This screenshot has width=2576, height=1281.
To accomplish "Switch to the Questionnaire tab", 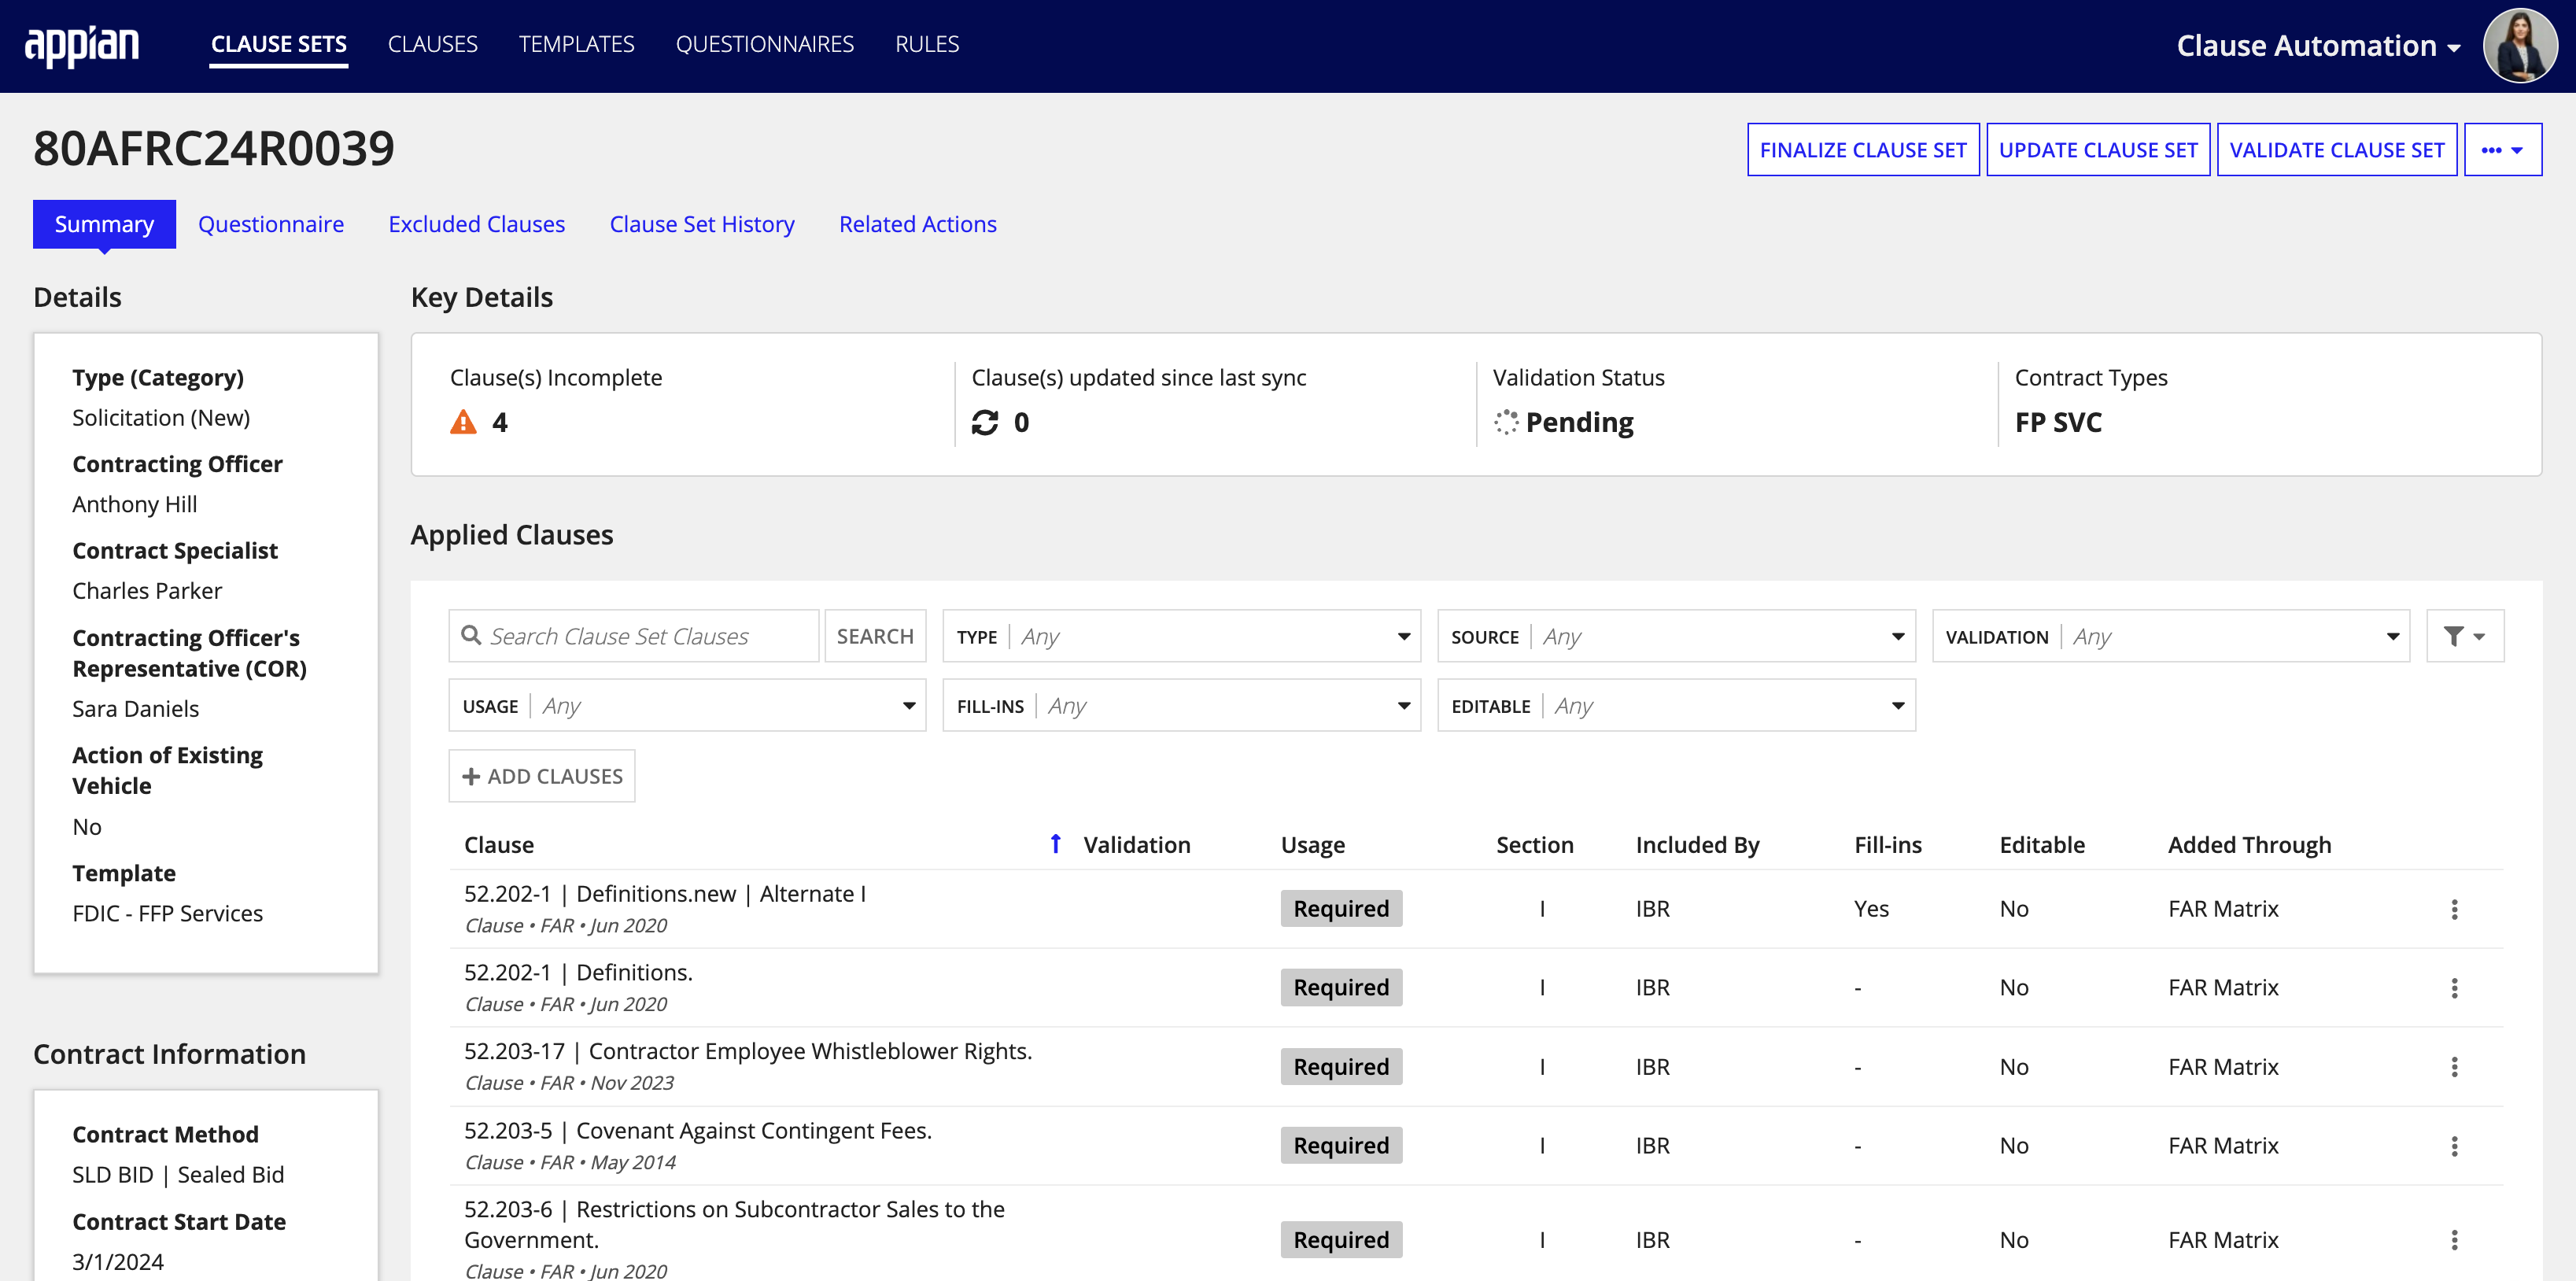I will (271, 224).
